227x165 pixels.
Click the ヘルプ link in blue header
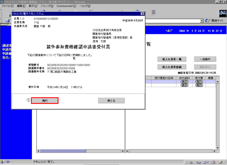[x=169, y=31]
